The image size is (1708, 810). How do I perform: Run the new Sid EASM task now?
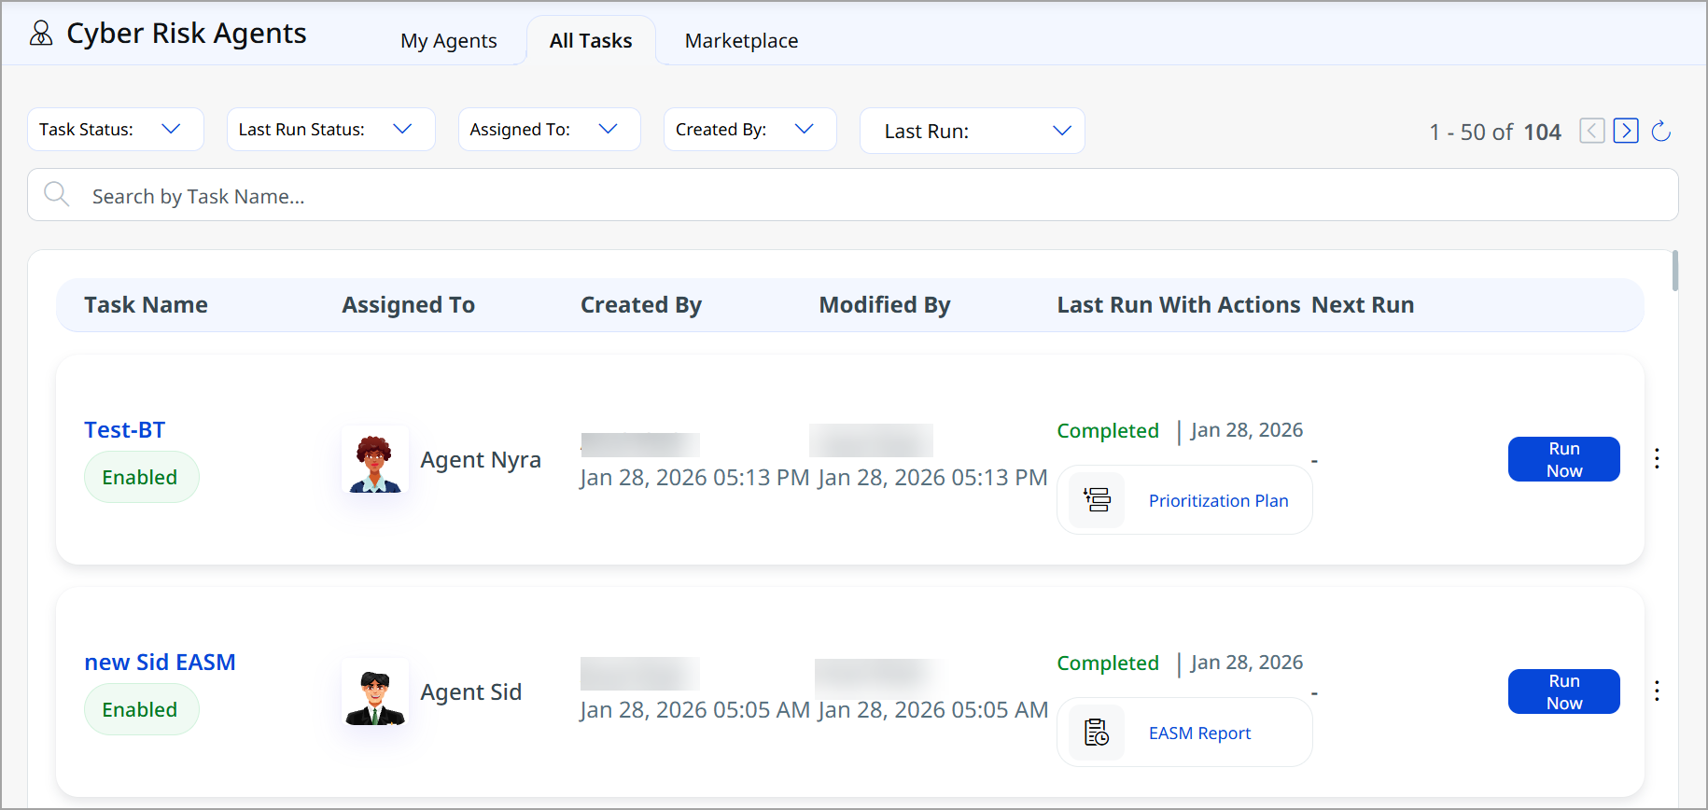[1564, 691]
